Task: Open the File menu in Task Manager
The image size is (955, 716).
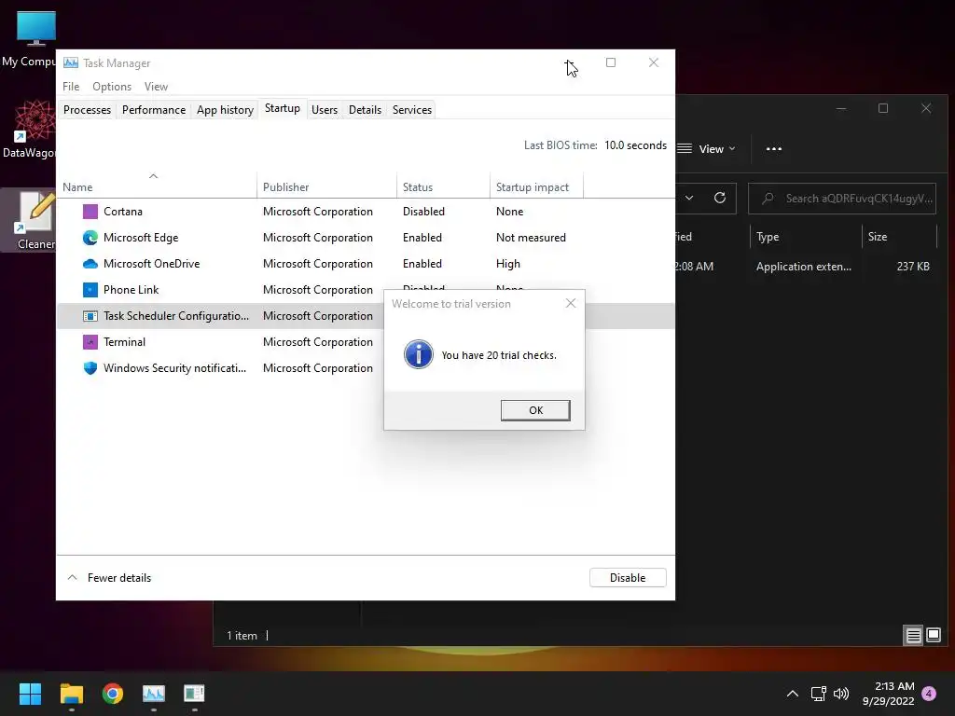Action: 71,87
